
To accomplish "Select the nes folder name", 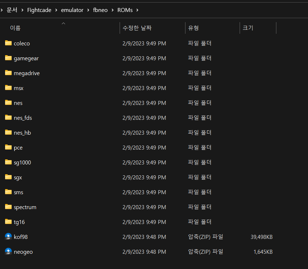I will coord(18,103).
